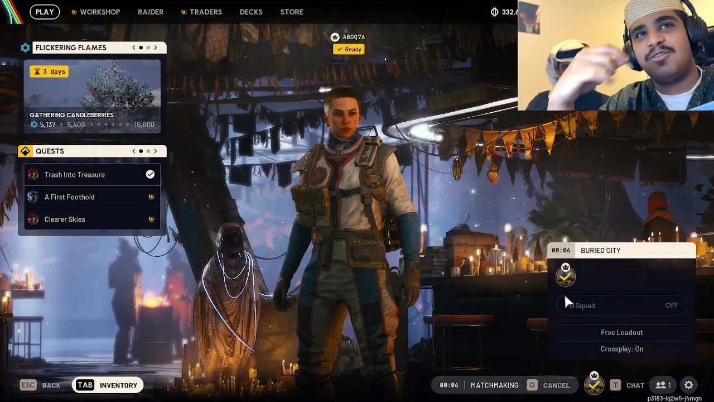Image resolution: width=714 pixels, height=402 pixels.
Task: Open the Trash Into Treasure quest
Action: click(92, 175)
